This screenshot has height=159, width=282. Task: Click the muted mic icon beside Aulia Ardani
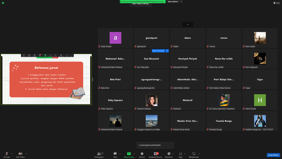(99, 46)
